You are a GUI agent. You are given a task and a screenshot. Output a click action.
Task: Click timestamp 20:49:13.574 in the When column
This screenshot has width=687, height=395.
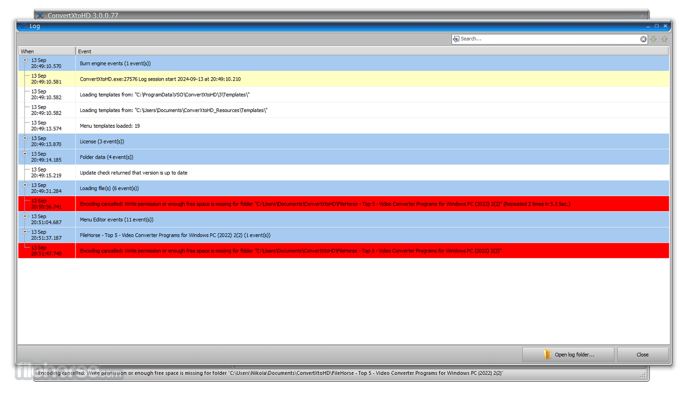(46, 129)
